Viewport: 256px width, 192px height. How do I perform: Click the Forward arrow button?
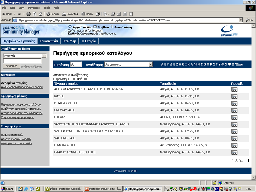(x=19, y=14)
